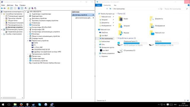
Task: Open Skype from the taskbar
Action: pos(39,104)
